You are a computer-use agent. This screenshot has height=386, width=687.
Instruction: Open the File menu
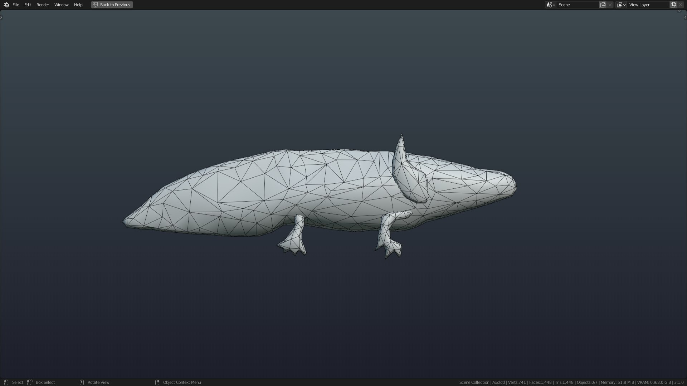pos(16,5)
